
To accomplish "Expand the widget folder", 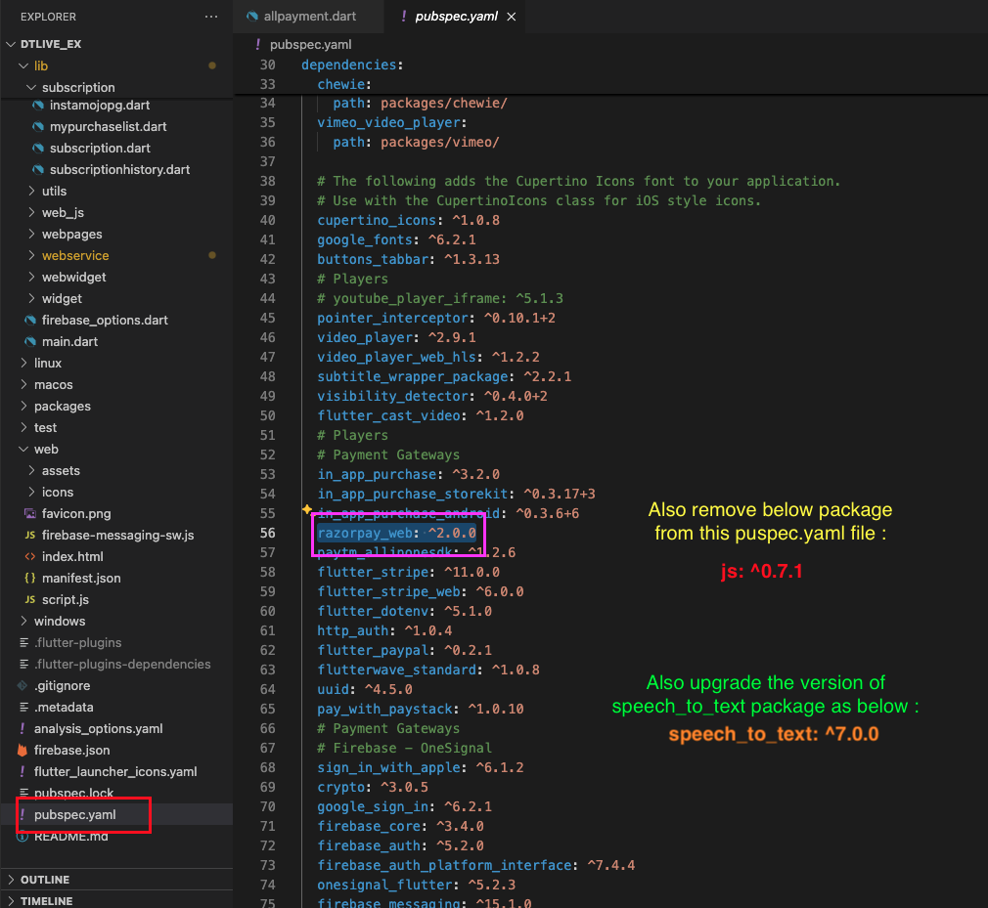I will [31, 298].
